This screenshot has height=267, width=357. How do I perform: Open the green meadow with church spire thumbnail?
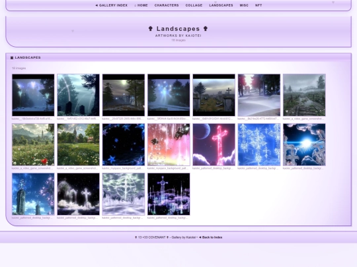pyautogui.click(x=78, y=144)
